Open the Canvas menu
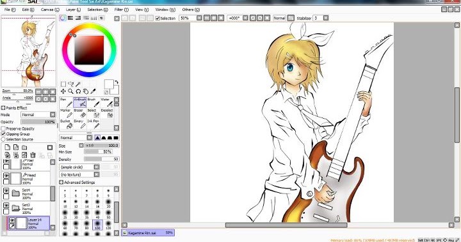461x242 pixels. pyautogui.click(x=50, y=10)
